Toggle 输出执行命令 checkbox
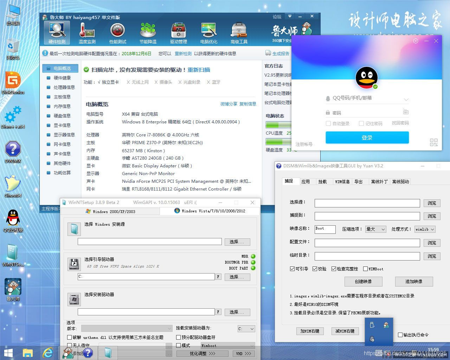Screen dimensions: 450x360 click(x=400, y=335)
